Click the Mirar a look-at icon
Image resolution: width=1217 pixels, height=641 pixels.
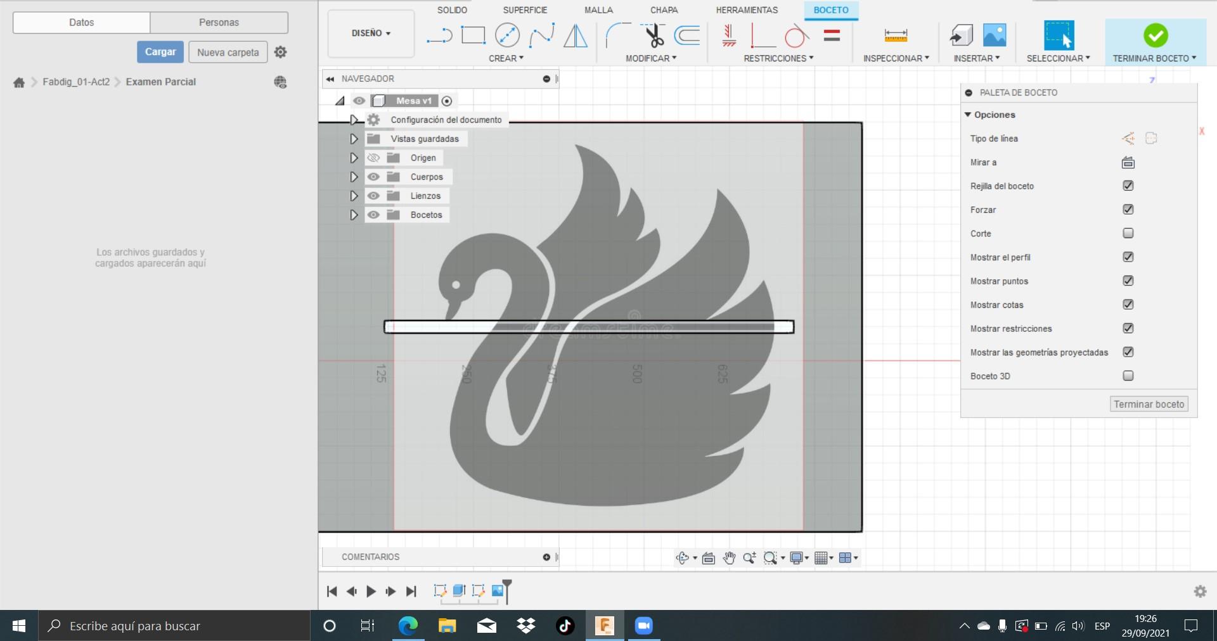(x=1128, y=163)
